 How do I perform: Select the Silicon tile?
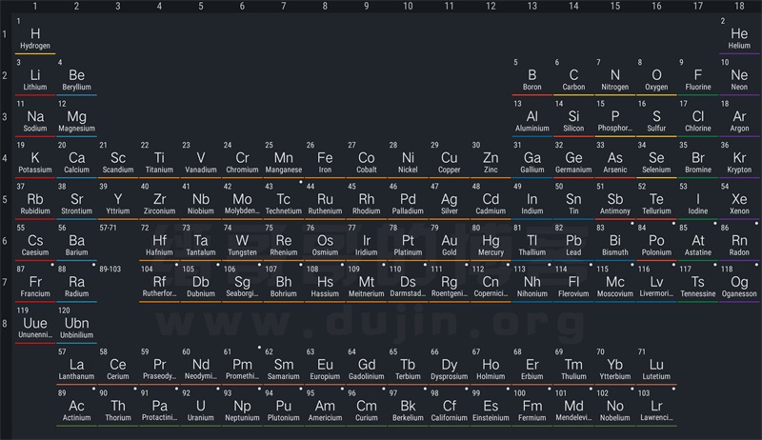coord(573,117)
